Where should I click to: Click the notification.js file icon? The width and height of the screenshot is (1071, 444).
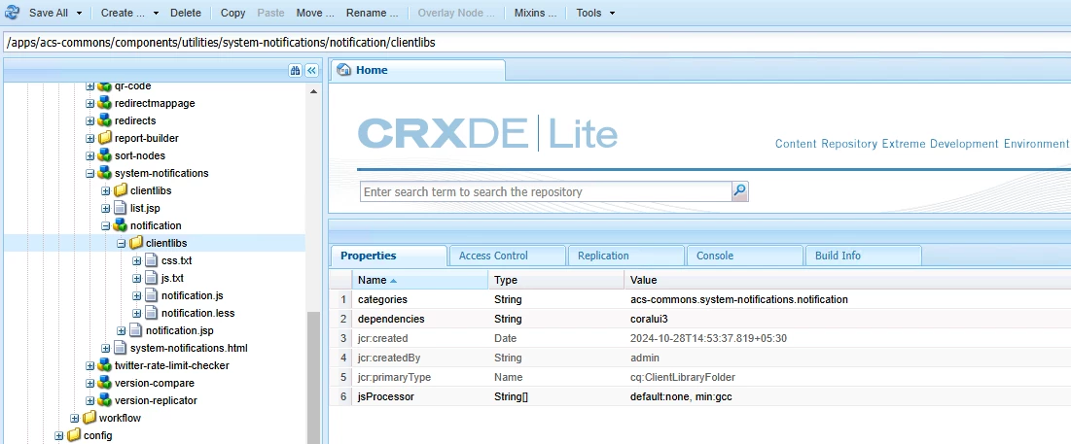[x=151, y=295]
